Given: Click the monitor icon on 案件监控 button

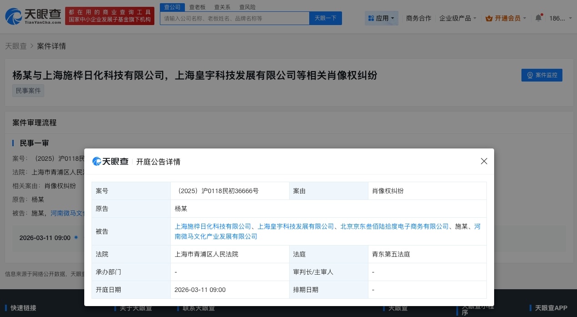Looking at the screenshot, I should pos(530,75).
